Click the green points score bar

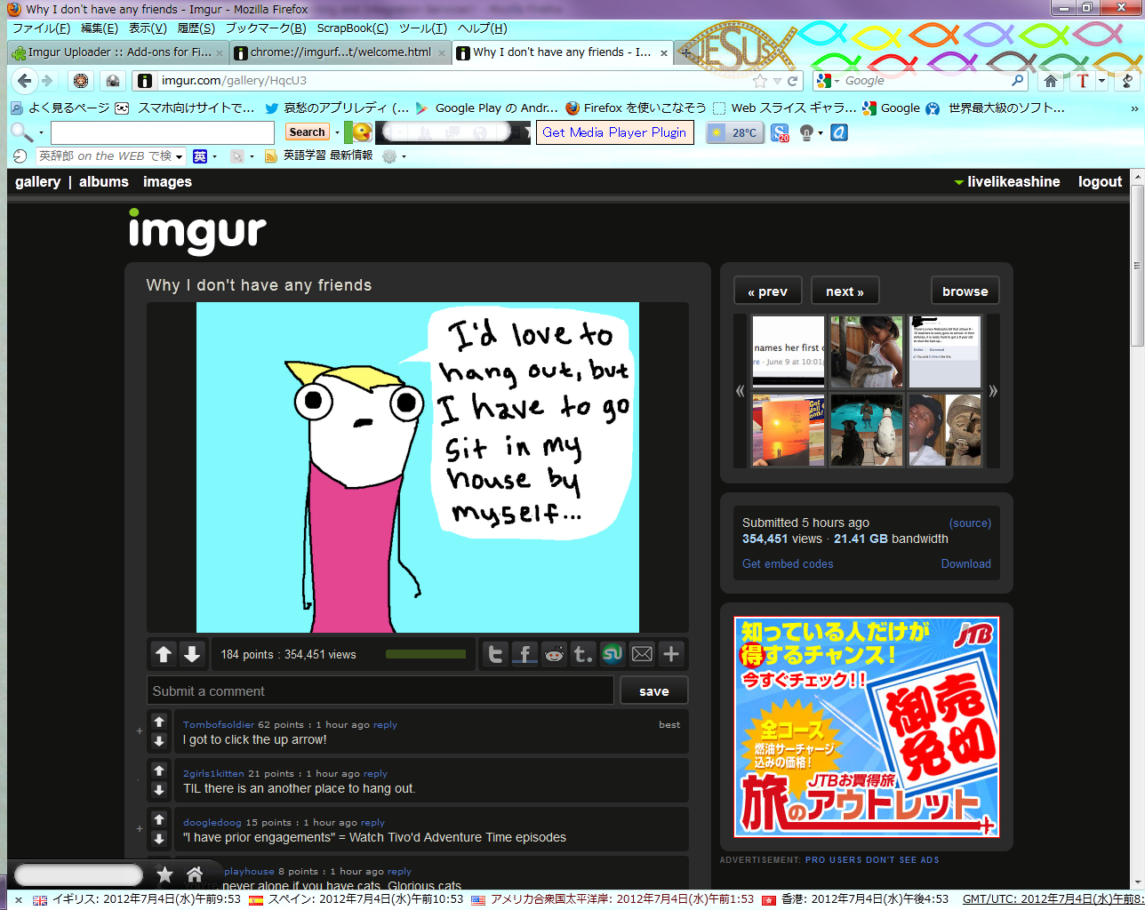click(x=425, y=653)
